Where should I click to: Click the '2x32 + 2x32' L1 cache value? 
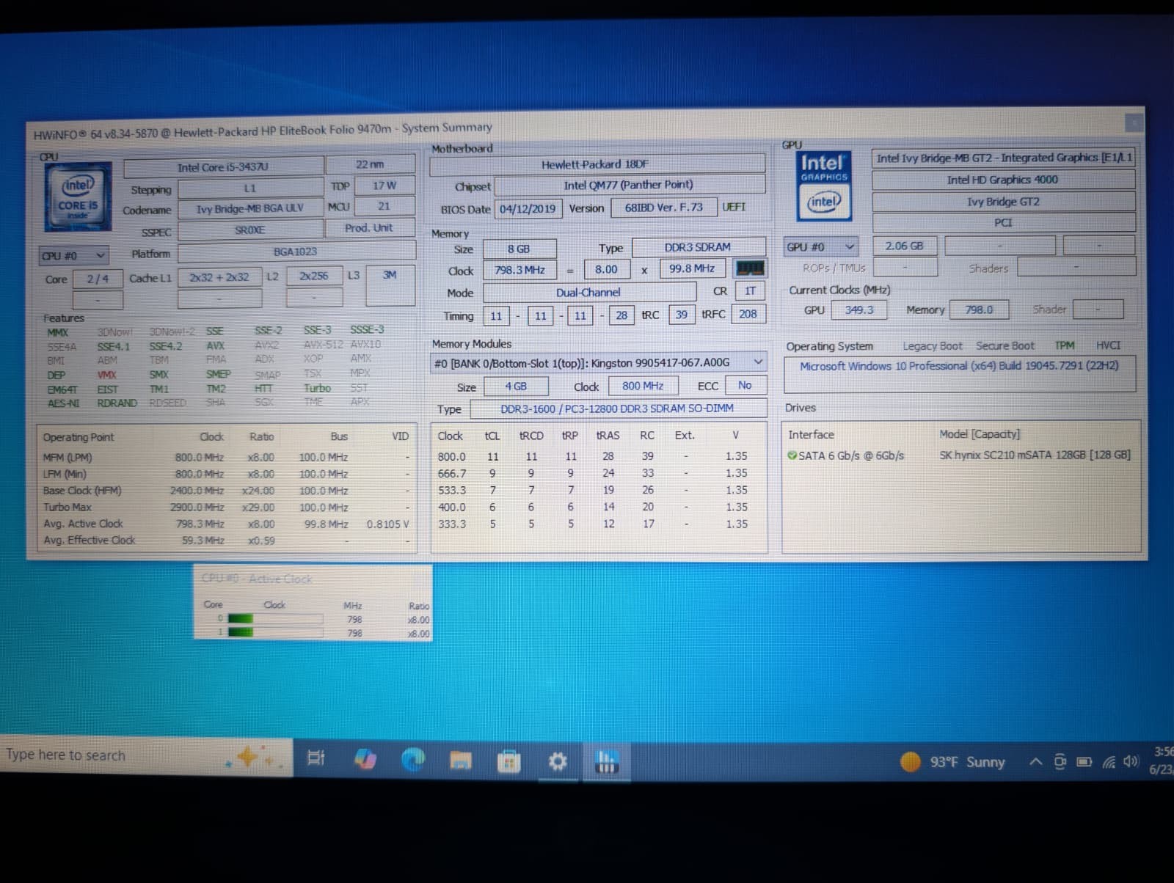pyautogui.click(x=219, y=277)
